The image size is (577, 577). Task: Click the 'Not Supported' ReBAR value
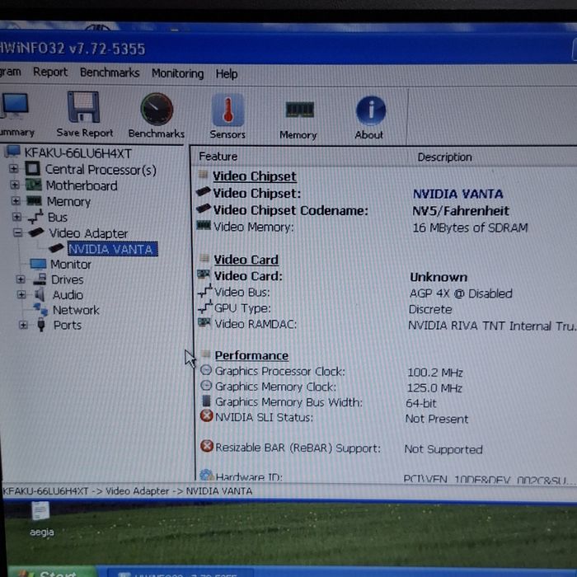click(x=443, y=449)
